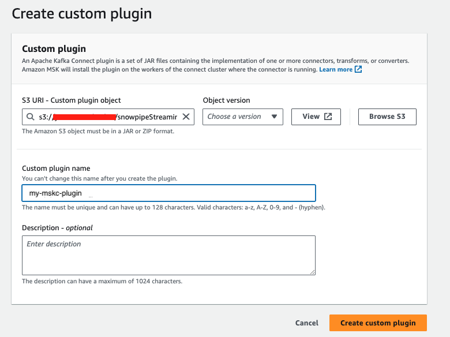Click the Object version dropdown arrow
The width and height of the screenshot is (450, 337).
(274, 117)
